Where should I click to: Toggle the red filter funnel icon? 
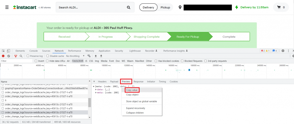16,56
